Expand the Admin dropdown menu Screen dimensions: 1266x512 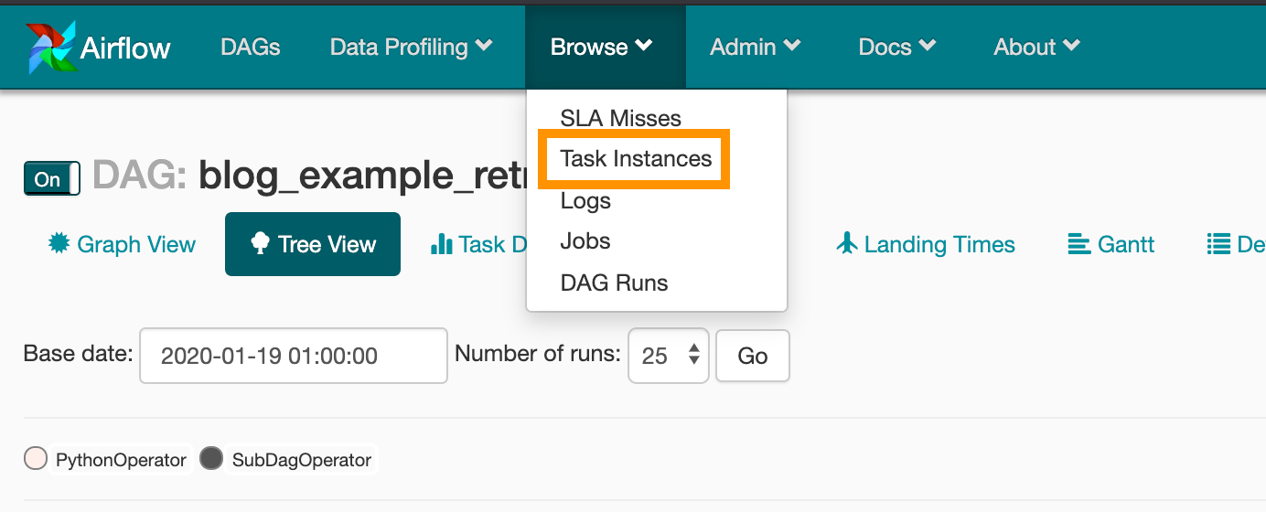tap(756, 47)
